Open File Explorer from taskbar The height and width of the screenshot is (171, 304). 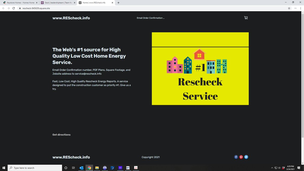point(97,168)
